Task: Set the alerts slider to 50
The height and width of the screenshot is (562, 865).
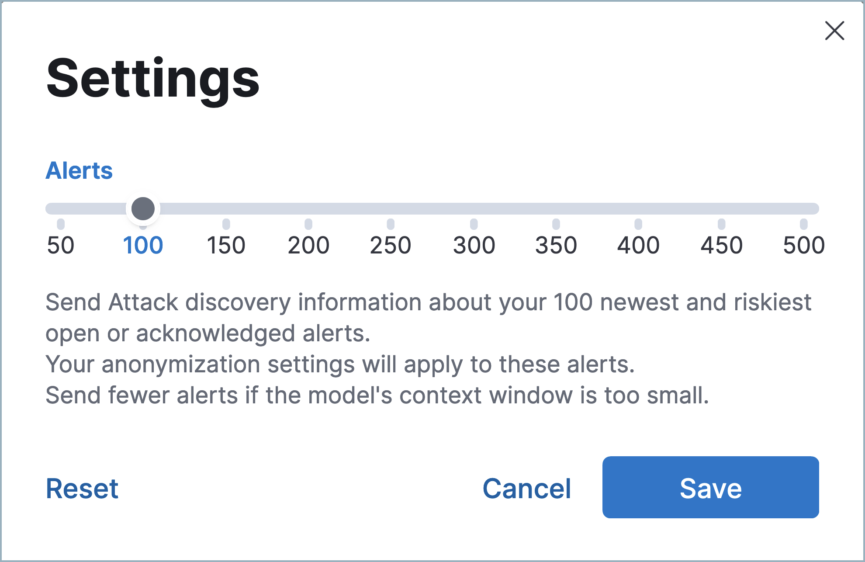Action: [61, 208]
